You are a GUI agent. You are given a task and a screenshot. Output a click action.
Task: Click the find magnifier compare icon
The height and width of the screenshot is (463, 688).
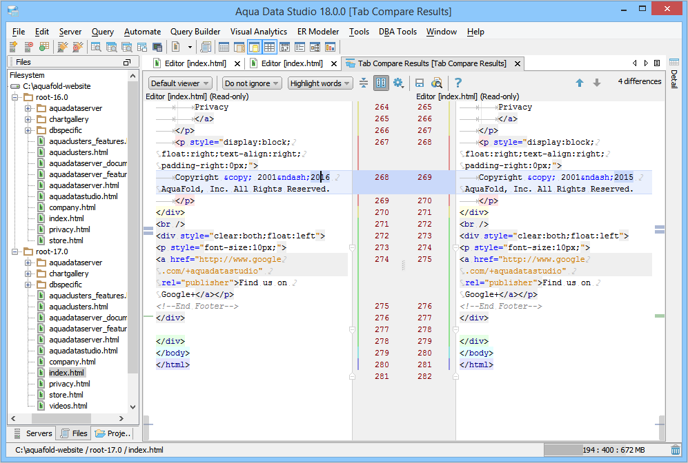coord(437,83)
